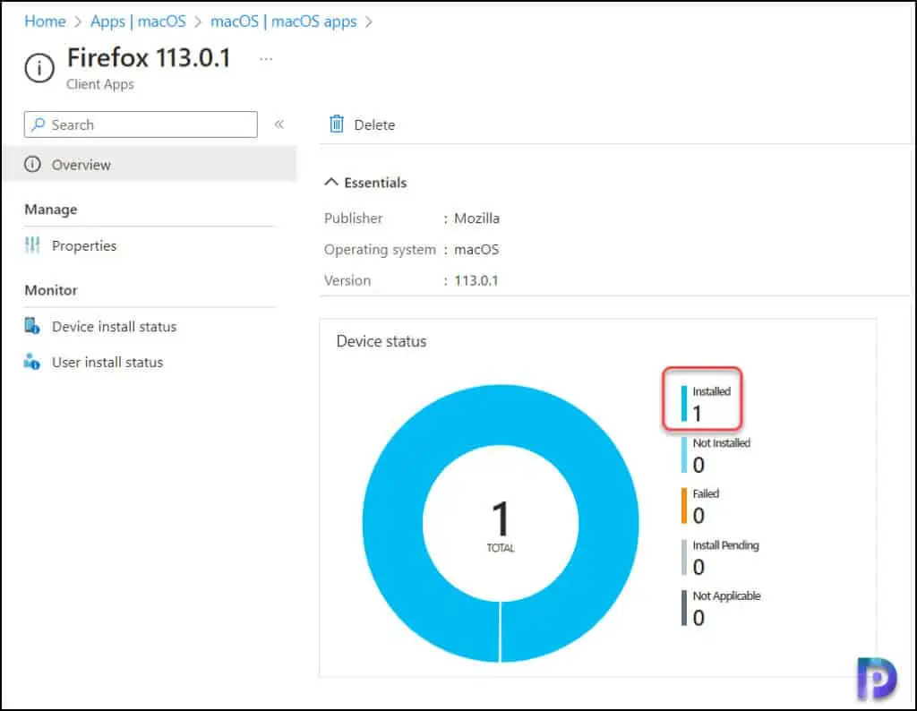Click the Installed legend label
Screen dimensions: 917x711
711,391
